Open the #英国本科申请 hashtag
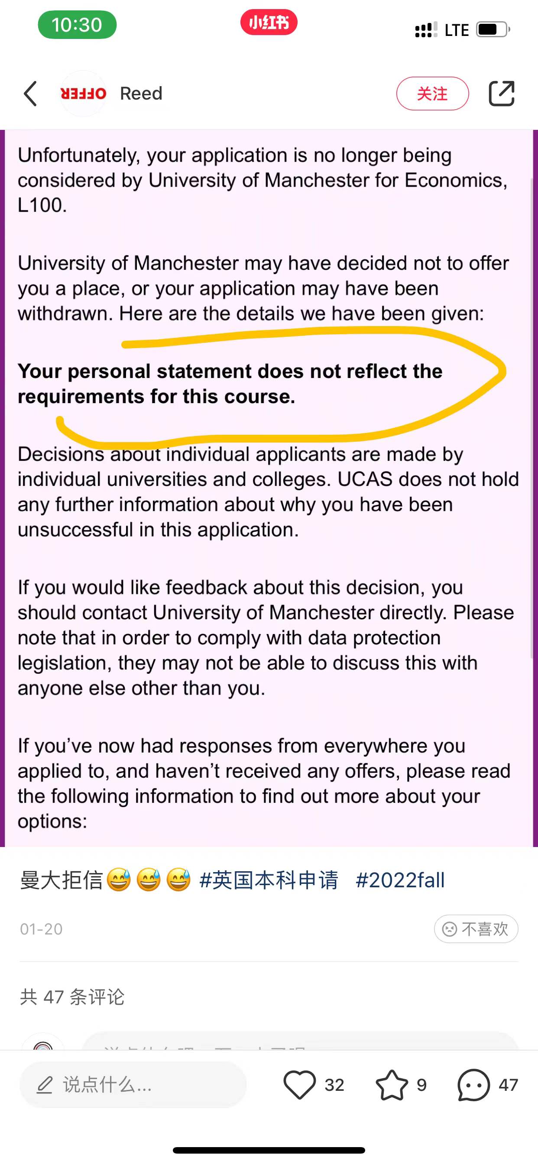The width and height of the screenshot is (538, 1164). [269, 880]
